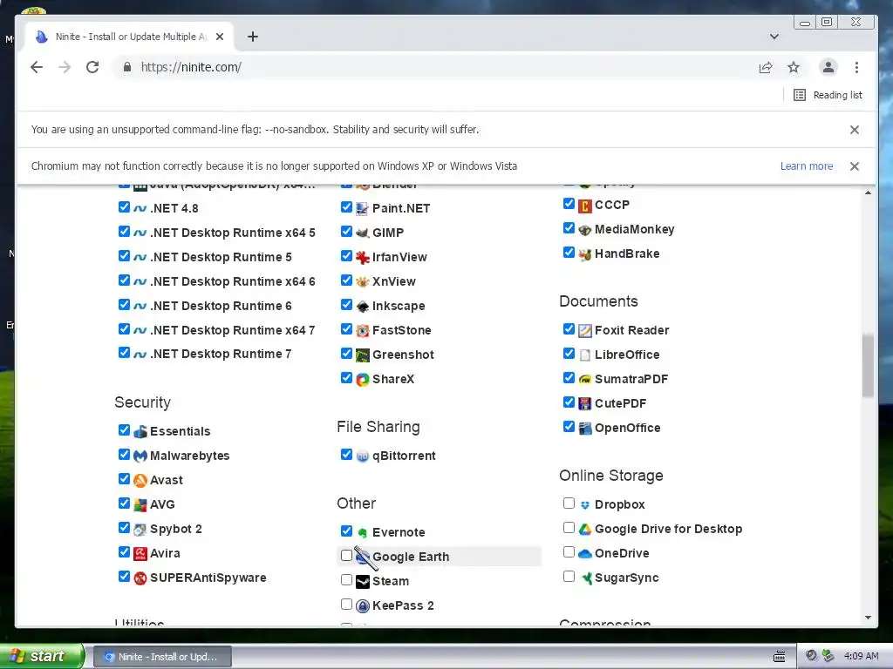
Task: Click the SUPERAntiSpyware icon
Action: [x=140, y=578]
